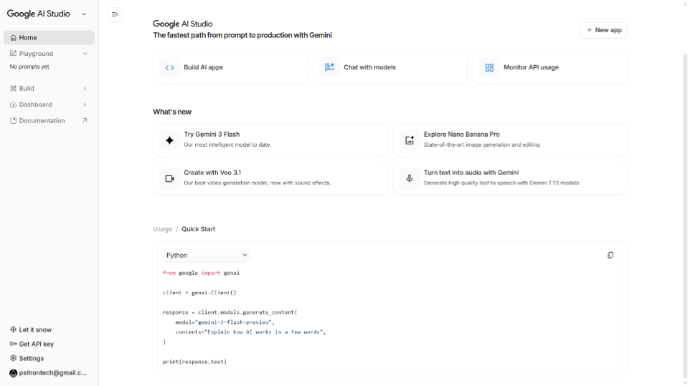Click the Chat with models icon
Image resolution: width=688 pixels, height=386 pixels.
(x=329, y=67)
